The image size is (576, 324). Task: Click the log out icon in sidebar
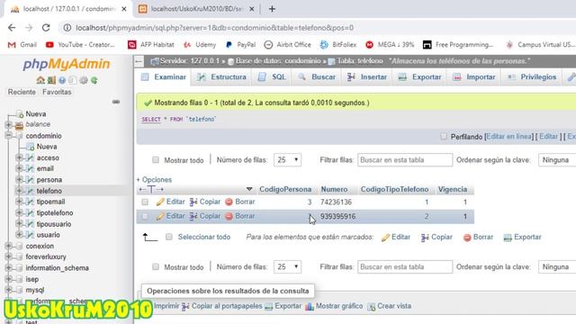click(x=51, y=80)
